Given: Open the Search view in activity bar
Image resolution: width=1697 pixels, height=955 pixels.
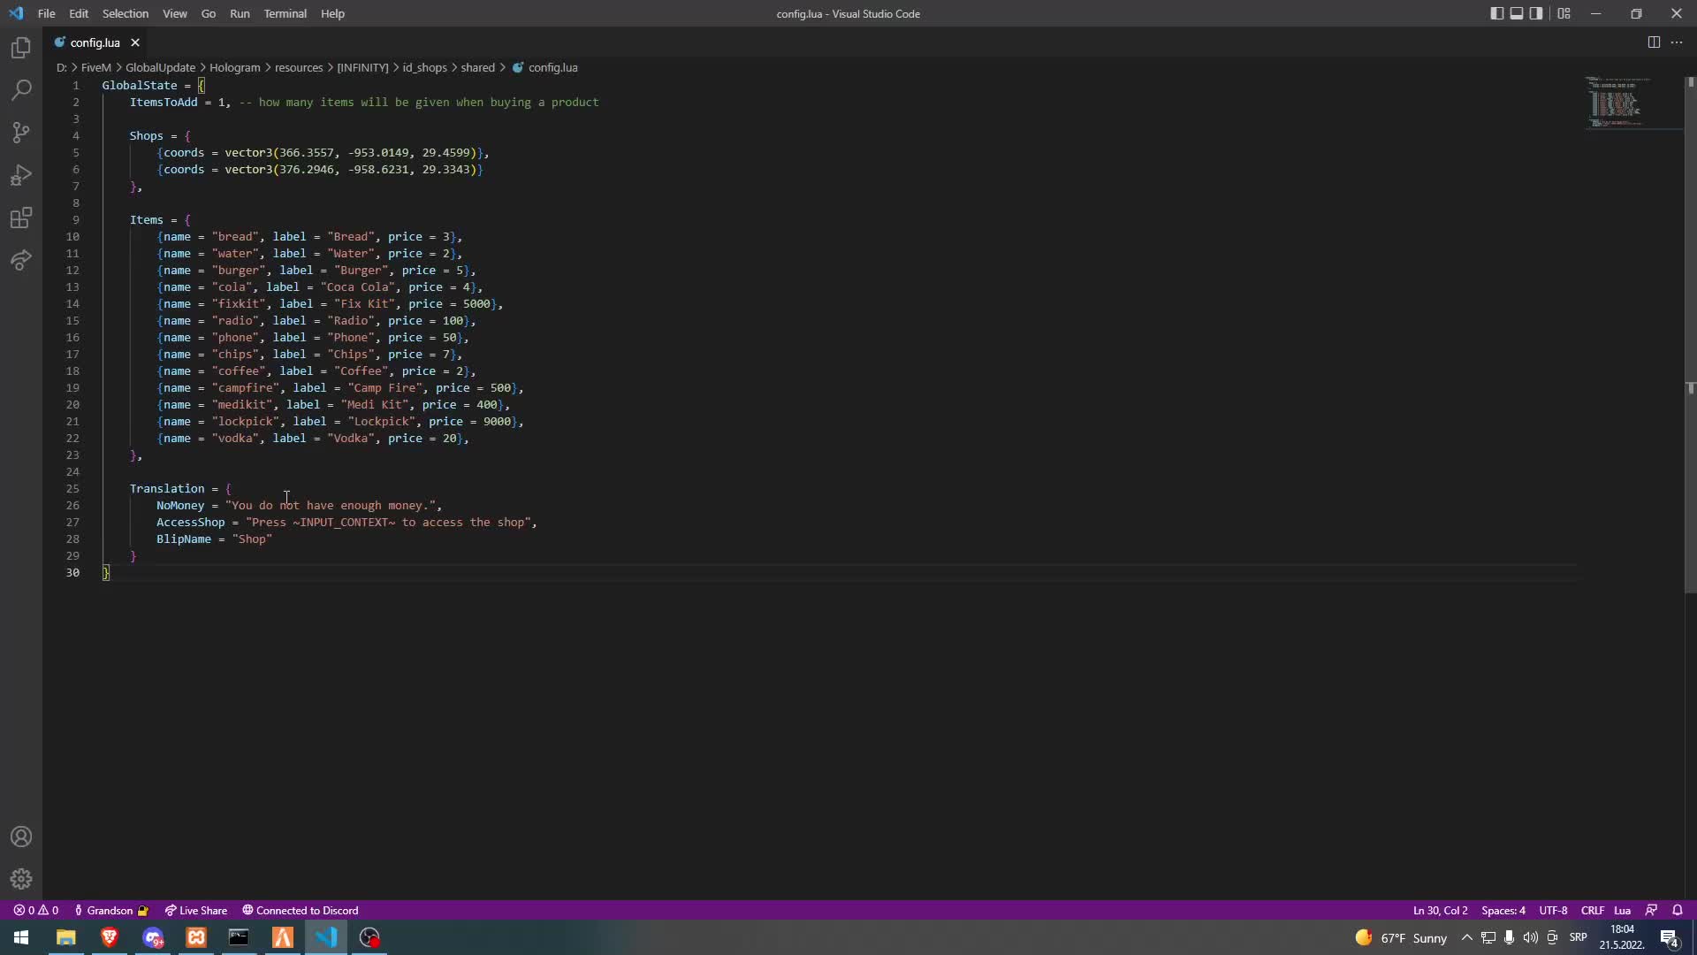Looking at the screenshot, I should pyautogui.click(x=21, y=90).
